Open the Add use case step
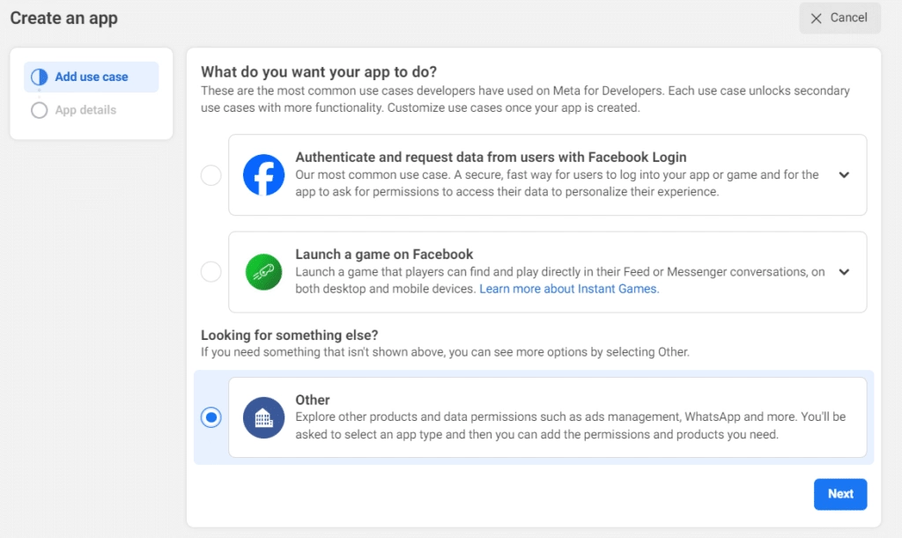This screenshot has width=902, height=538. (x=92, y=77)
